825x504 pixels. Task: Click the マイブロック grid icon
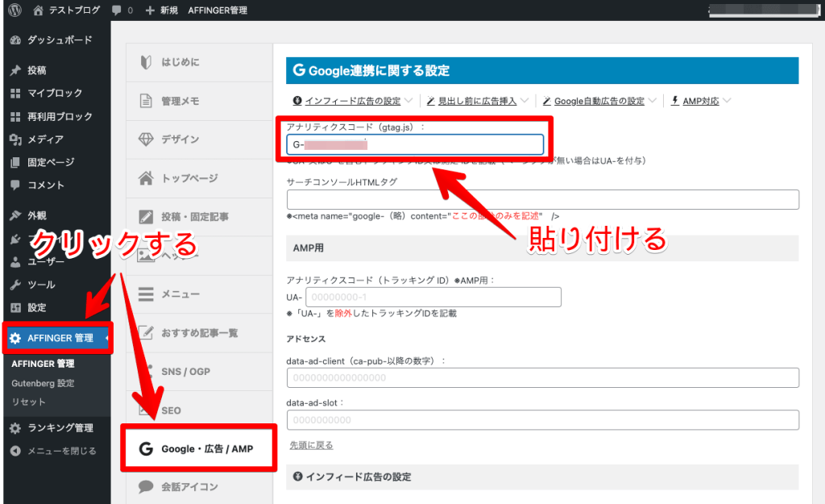click(15, 94)
